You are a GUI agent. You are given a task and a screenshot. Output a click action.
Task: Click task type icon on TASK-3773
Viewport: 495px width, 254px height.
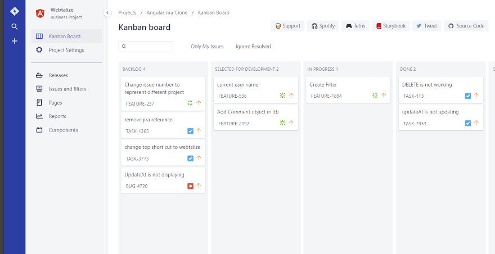[x=190, y=158]
